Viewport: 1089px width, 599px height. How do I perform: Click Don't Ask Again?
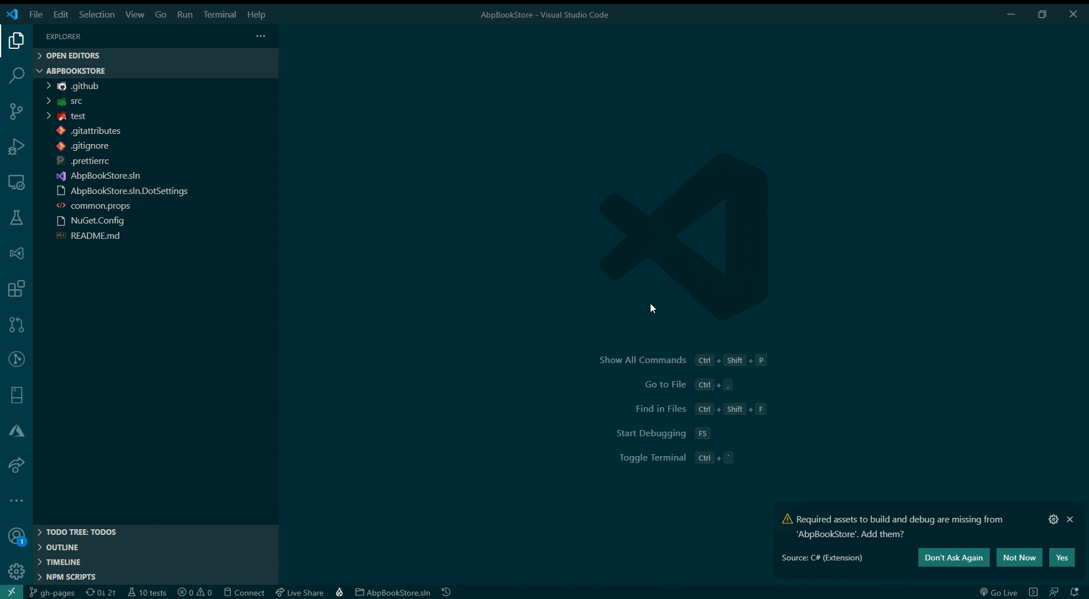click(x=954, y=558)
